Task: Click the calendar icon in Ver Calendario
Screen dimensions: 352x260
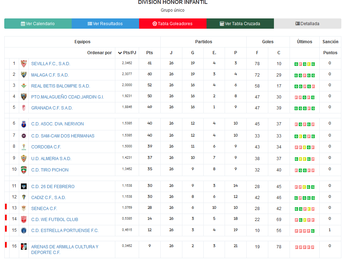Action: pyautogui.click(x=23, y=23)
